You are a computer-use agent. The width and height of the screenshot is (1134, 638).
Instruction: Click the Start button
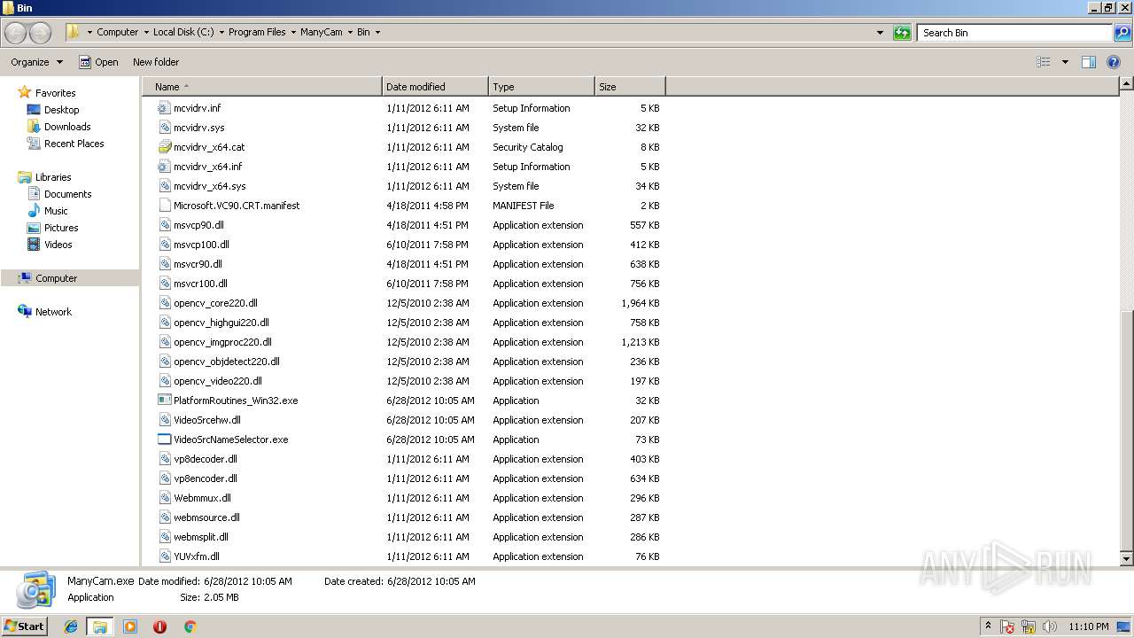coord(24,626)
